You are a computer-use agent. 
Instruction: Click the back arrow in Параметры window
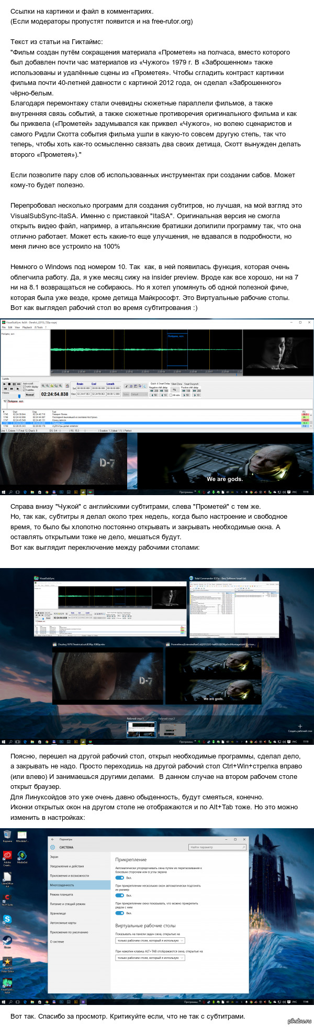pyautogui.click(x=52, y=839)
